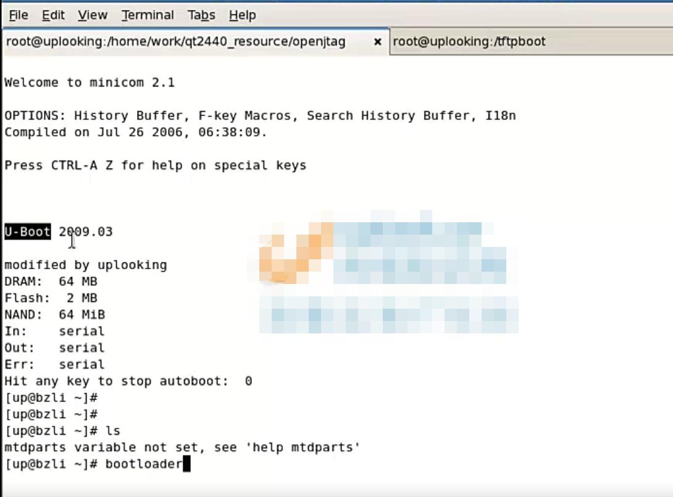
Task: Click the 'NAND: 64 MiB' line
Action: click(x=55, y=315)
